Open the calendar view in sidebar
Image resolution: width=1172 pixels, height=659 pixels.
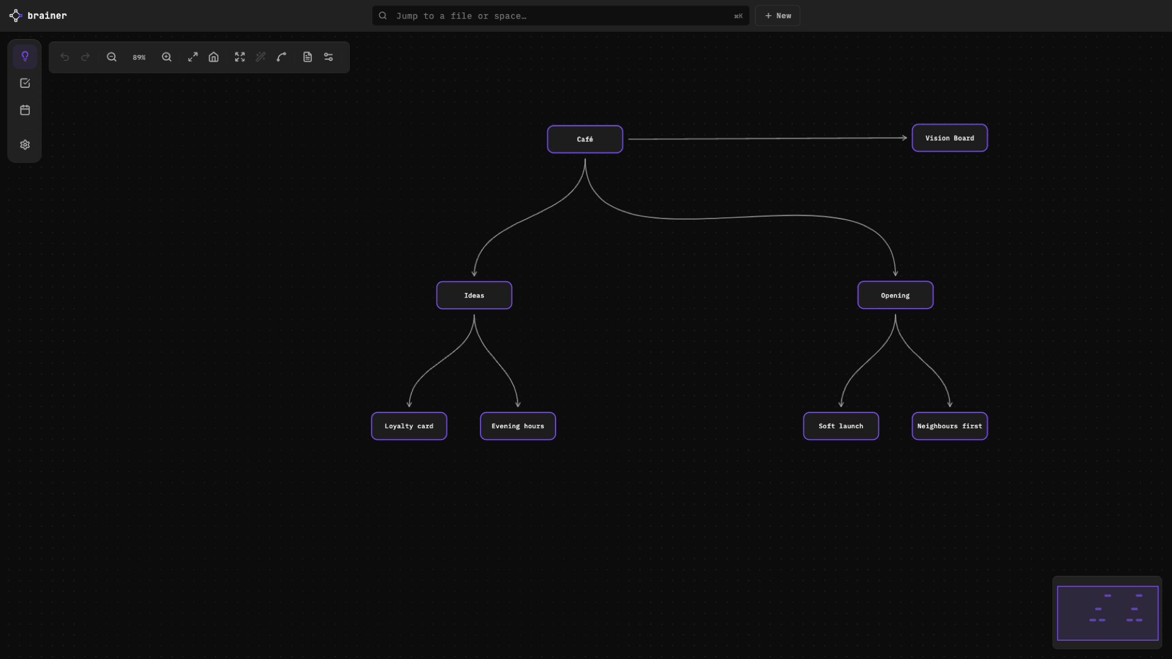25,110
